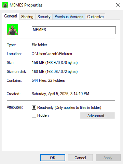Viewport: 123px width, 164px height.
Task: Click the MEMES folder icon in title bar
Action: [5, 5]
